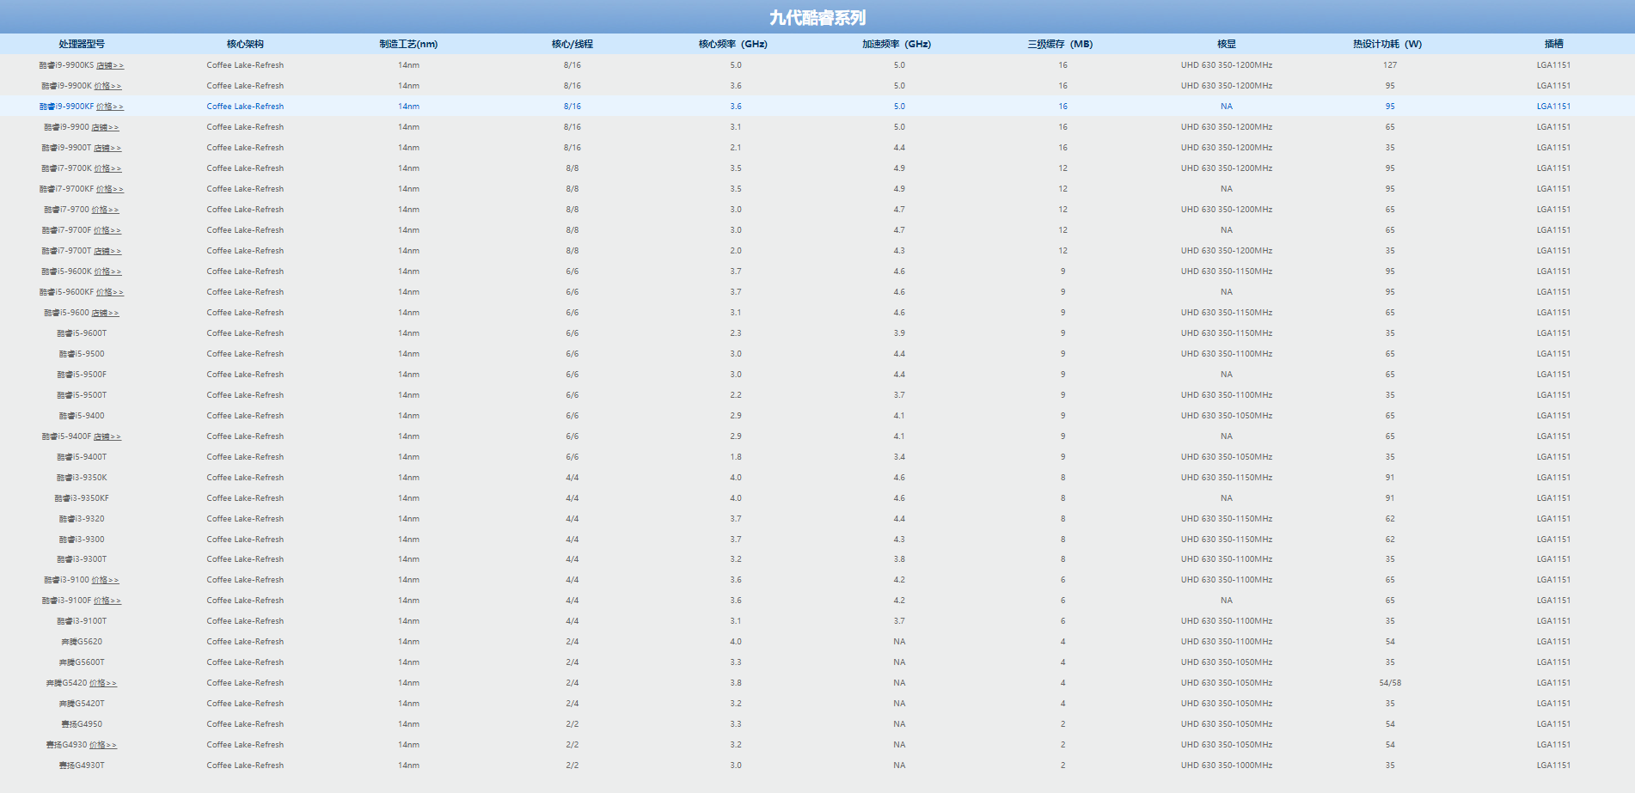
Task: Open the 店铺>> link for 酷睿i5-9600
Action: coord(105,313)
